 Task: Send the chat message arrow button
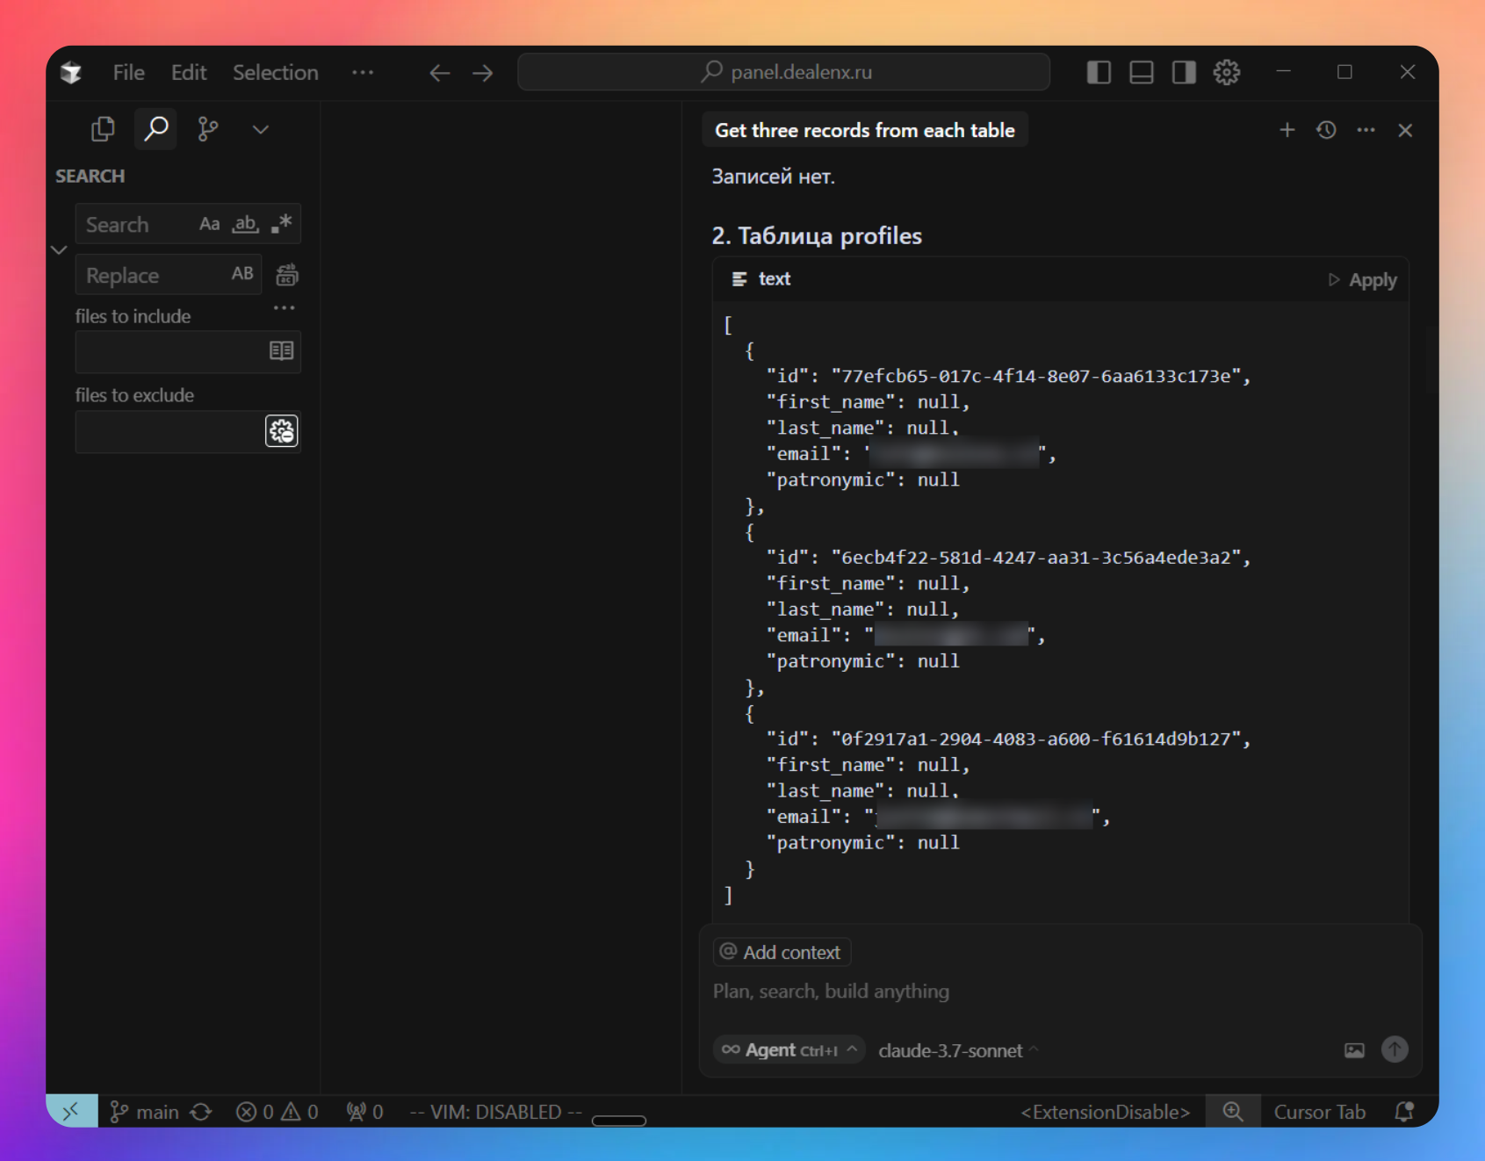pyautogui.click(x=1395, y=1049)
